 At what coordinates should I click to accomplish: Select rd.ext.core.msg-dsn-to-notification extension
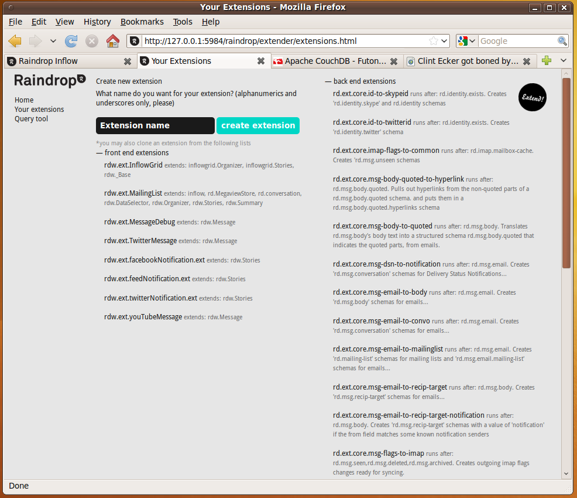pos(387,264)
